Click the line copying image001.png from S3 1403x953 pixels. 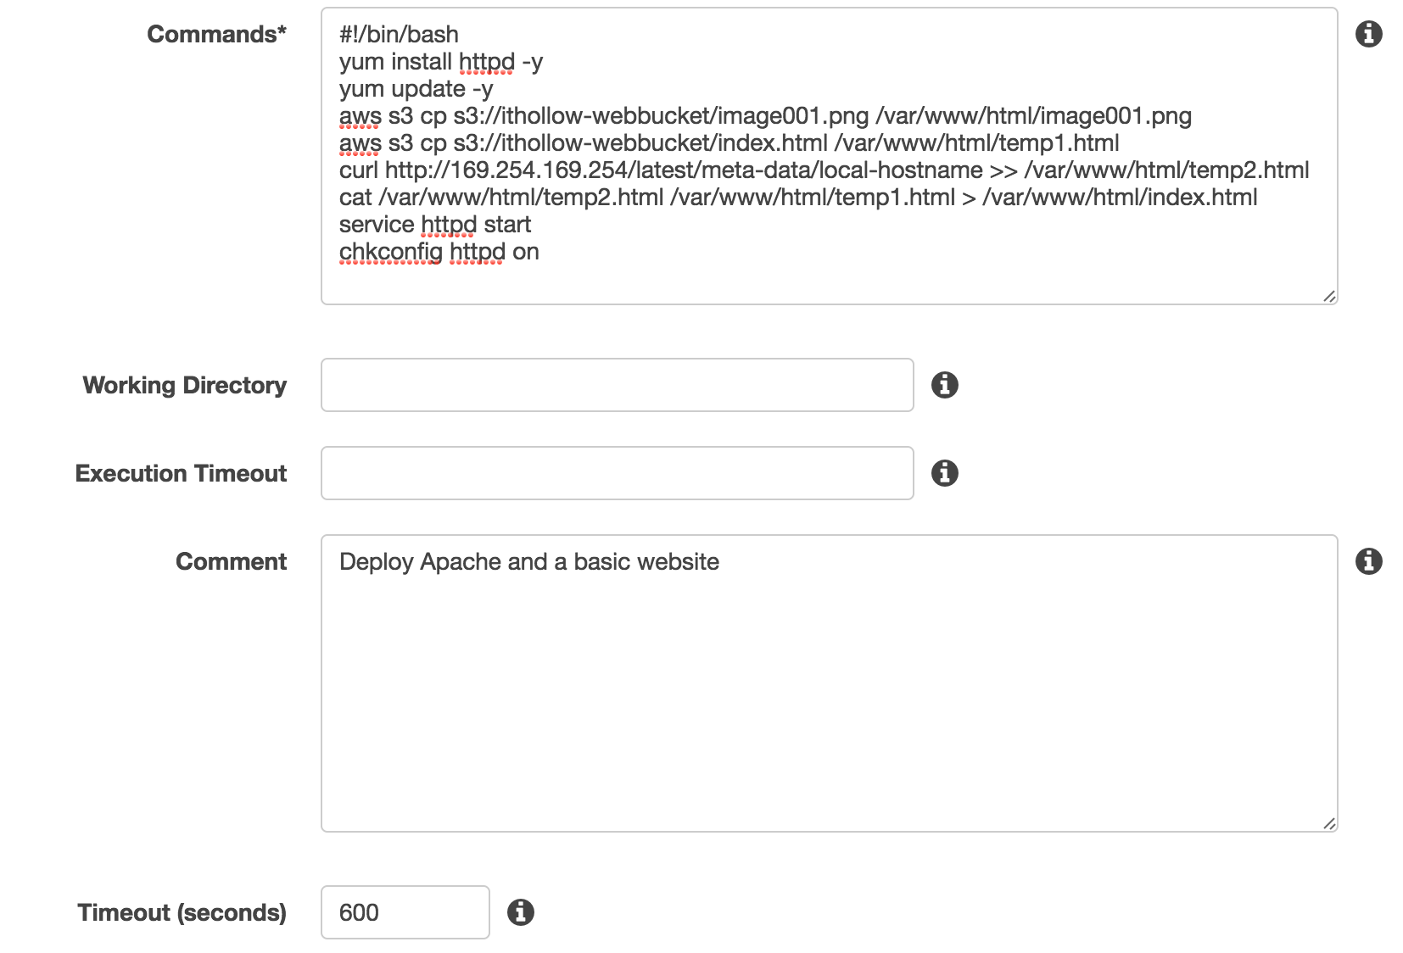[x=765, y=115]
